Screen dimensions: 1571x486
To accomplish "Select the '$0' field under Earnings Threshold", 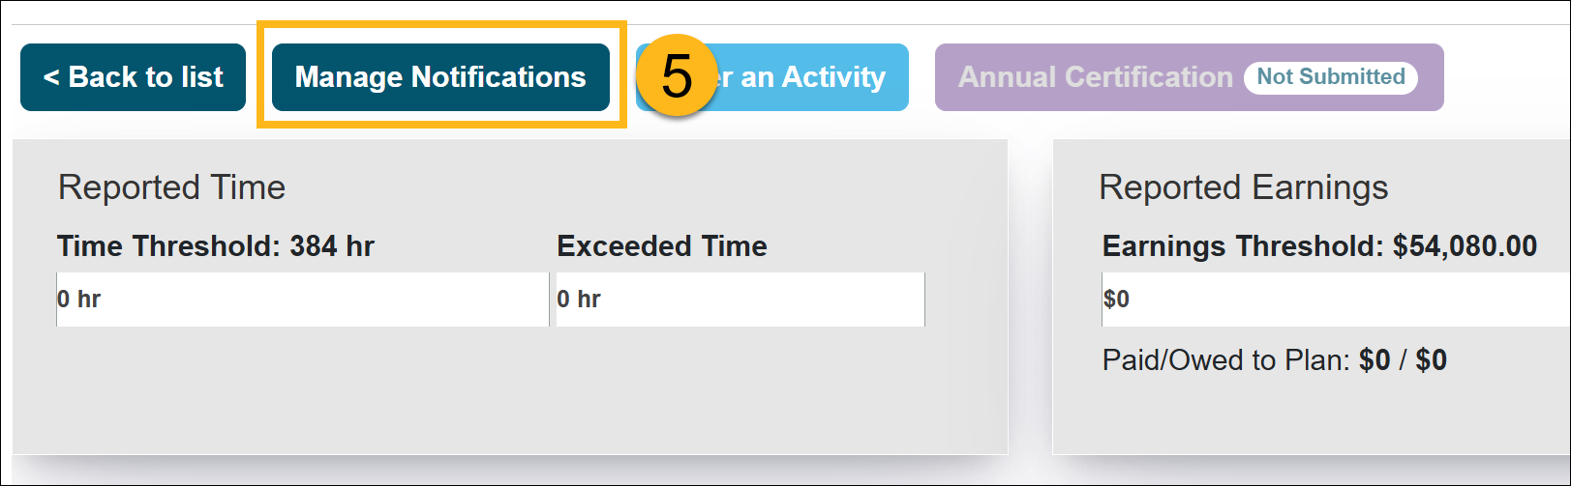I will (1336, 300).
